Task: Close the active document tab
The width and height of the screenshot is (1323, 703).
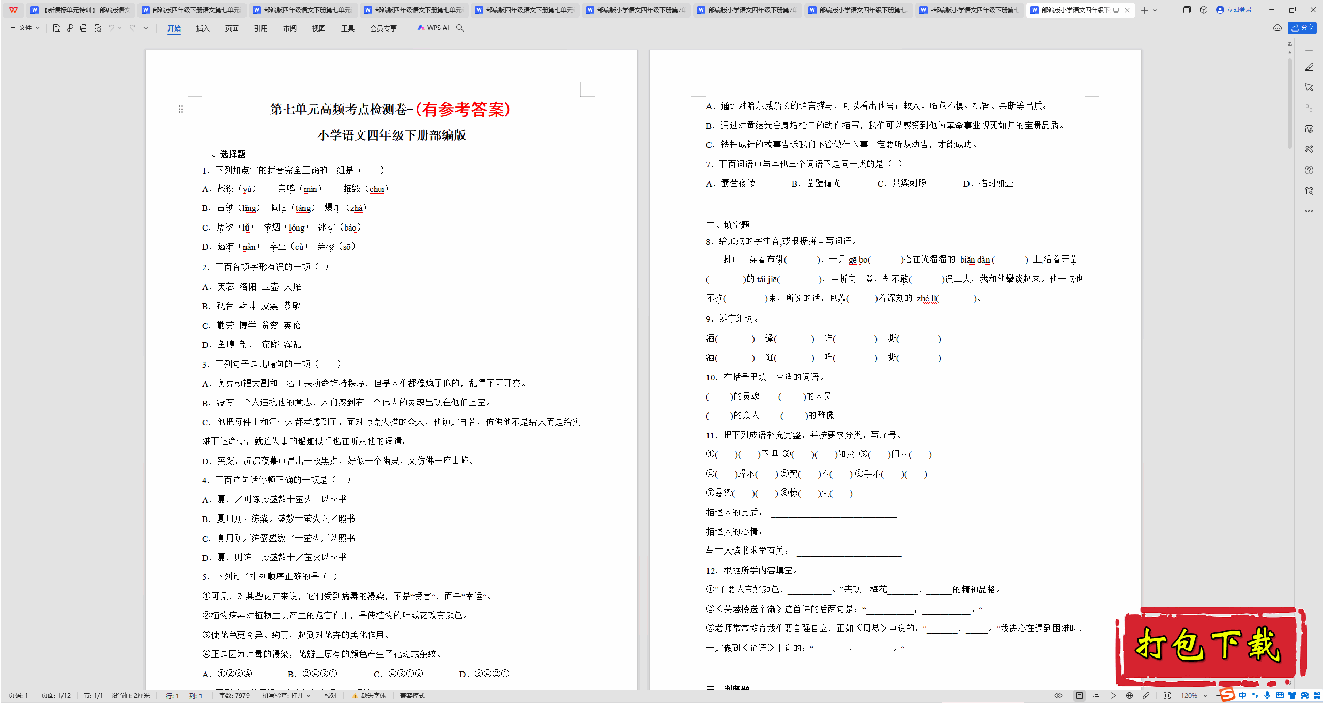Action: click(1127, 10)
